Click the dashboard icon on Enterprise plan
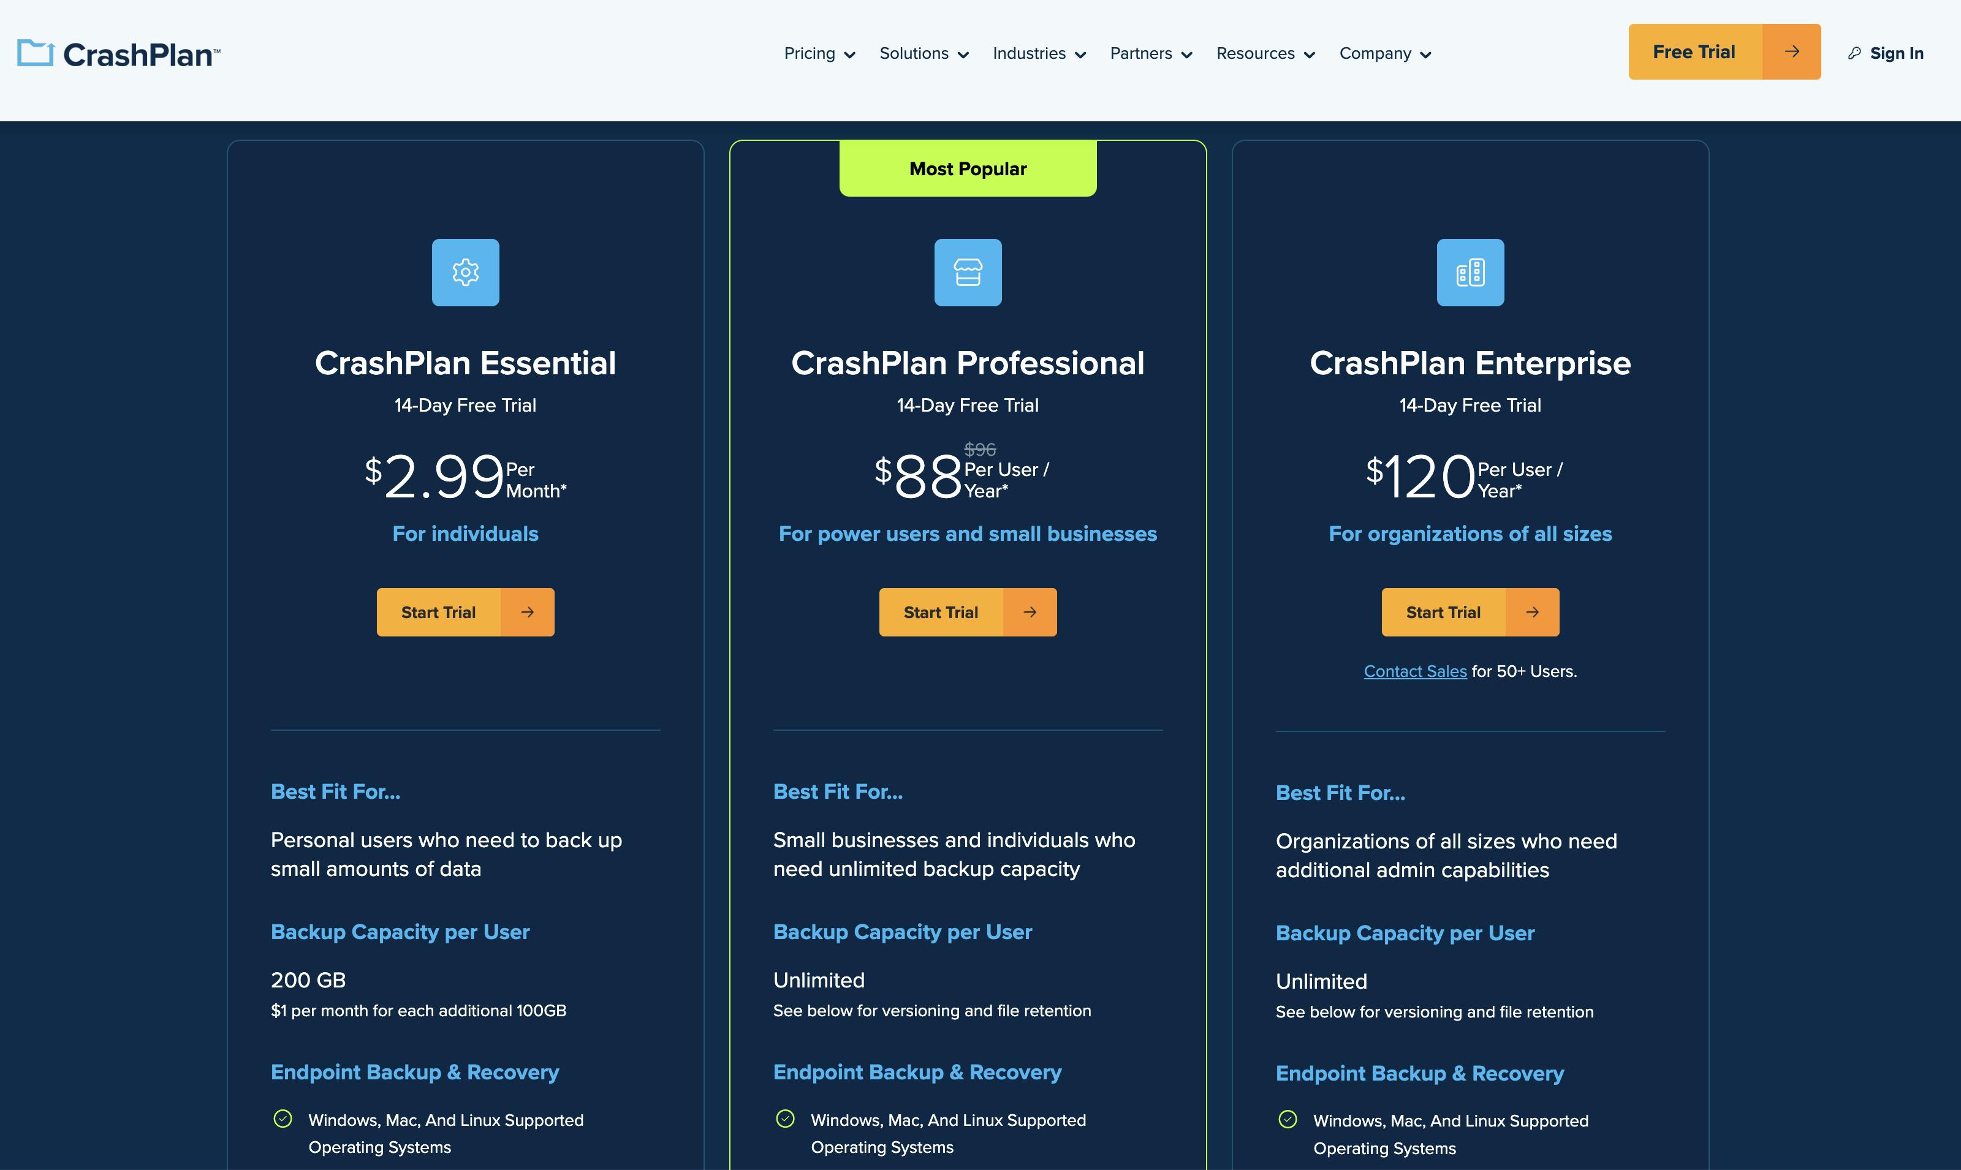 [1470, 271]
